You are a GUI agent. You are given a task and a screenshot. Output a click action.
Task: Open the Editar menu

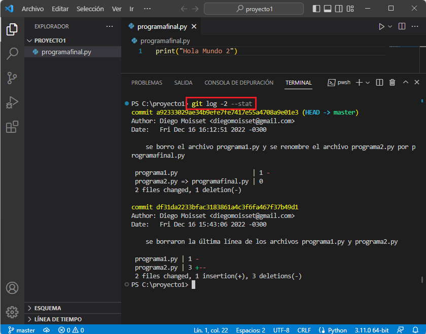coord(60,9)
